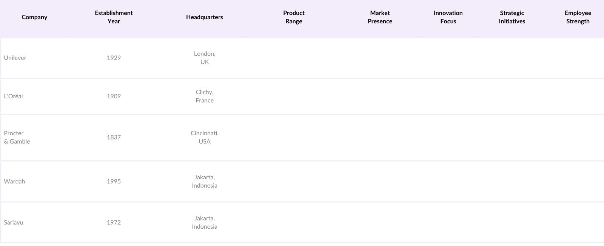Select the Wardah company cell

point(14,182)
